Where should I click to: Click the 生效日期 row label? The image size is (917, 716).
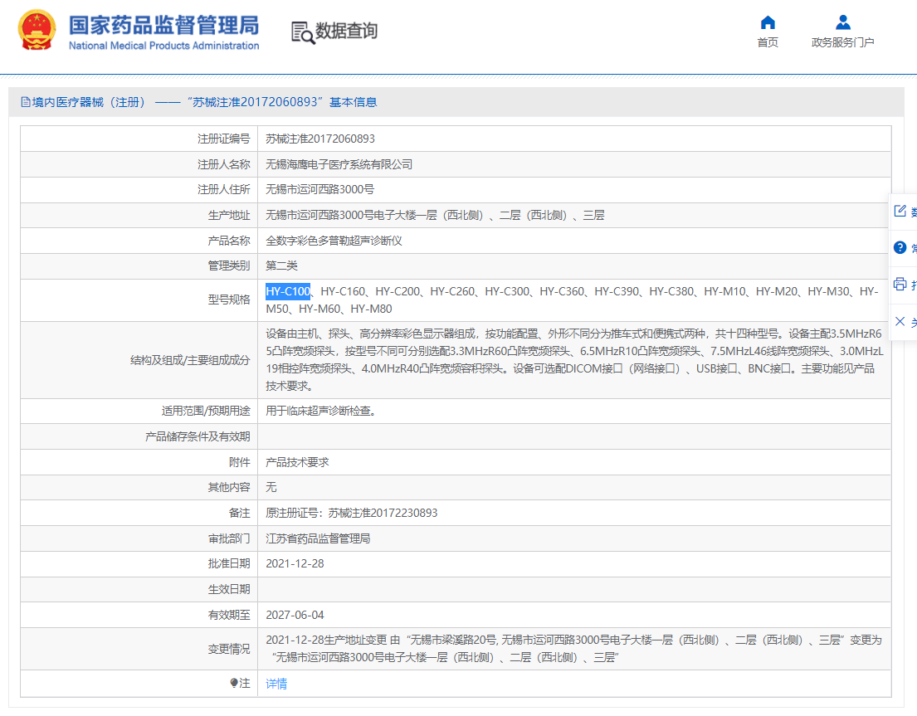coord(229,589)
